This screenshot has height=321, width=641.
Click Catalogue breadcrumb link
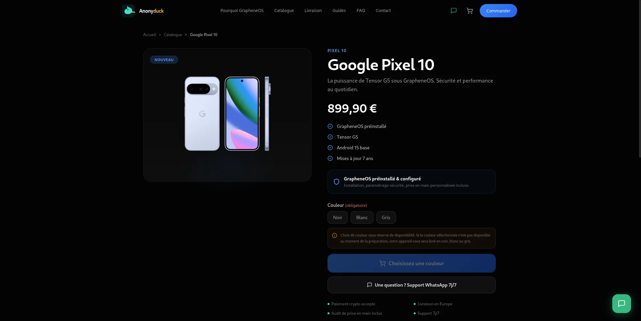coord(173,35)
